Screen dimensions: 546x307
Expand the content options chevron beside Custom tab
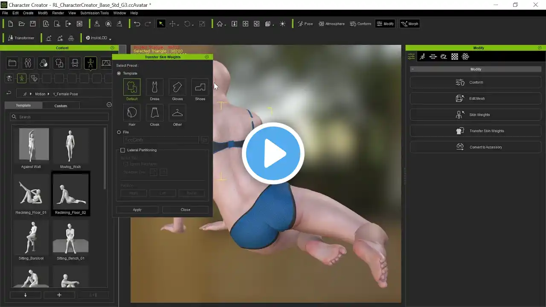109,105
